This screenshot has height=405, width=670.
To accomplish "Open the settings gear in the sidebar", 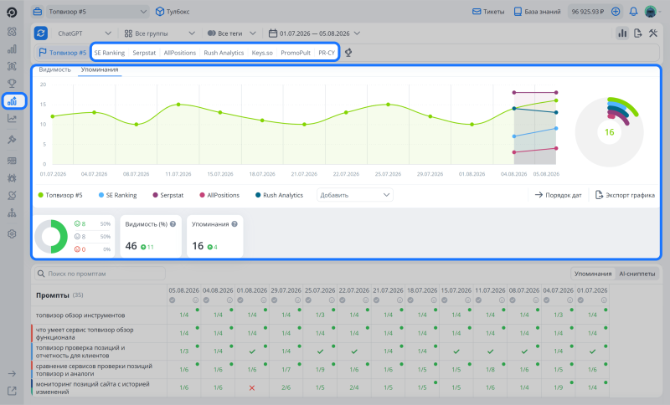I will [x=12, y=233].
